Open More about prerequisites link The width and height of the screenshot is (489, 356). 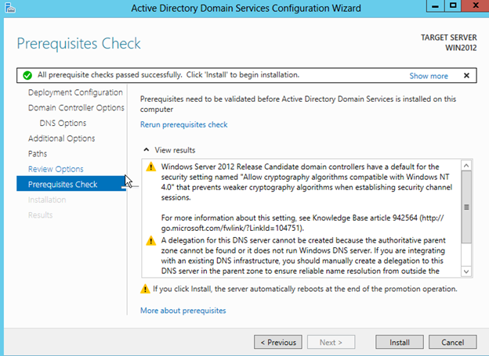click(183, 311)
